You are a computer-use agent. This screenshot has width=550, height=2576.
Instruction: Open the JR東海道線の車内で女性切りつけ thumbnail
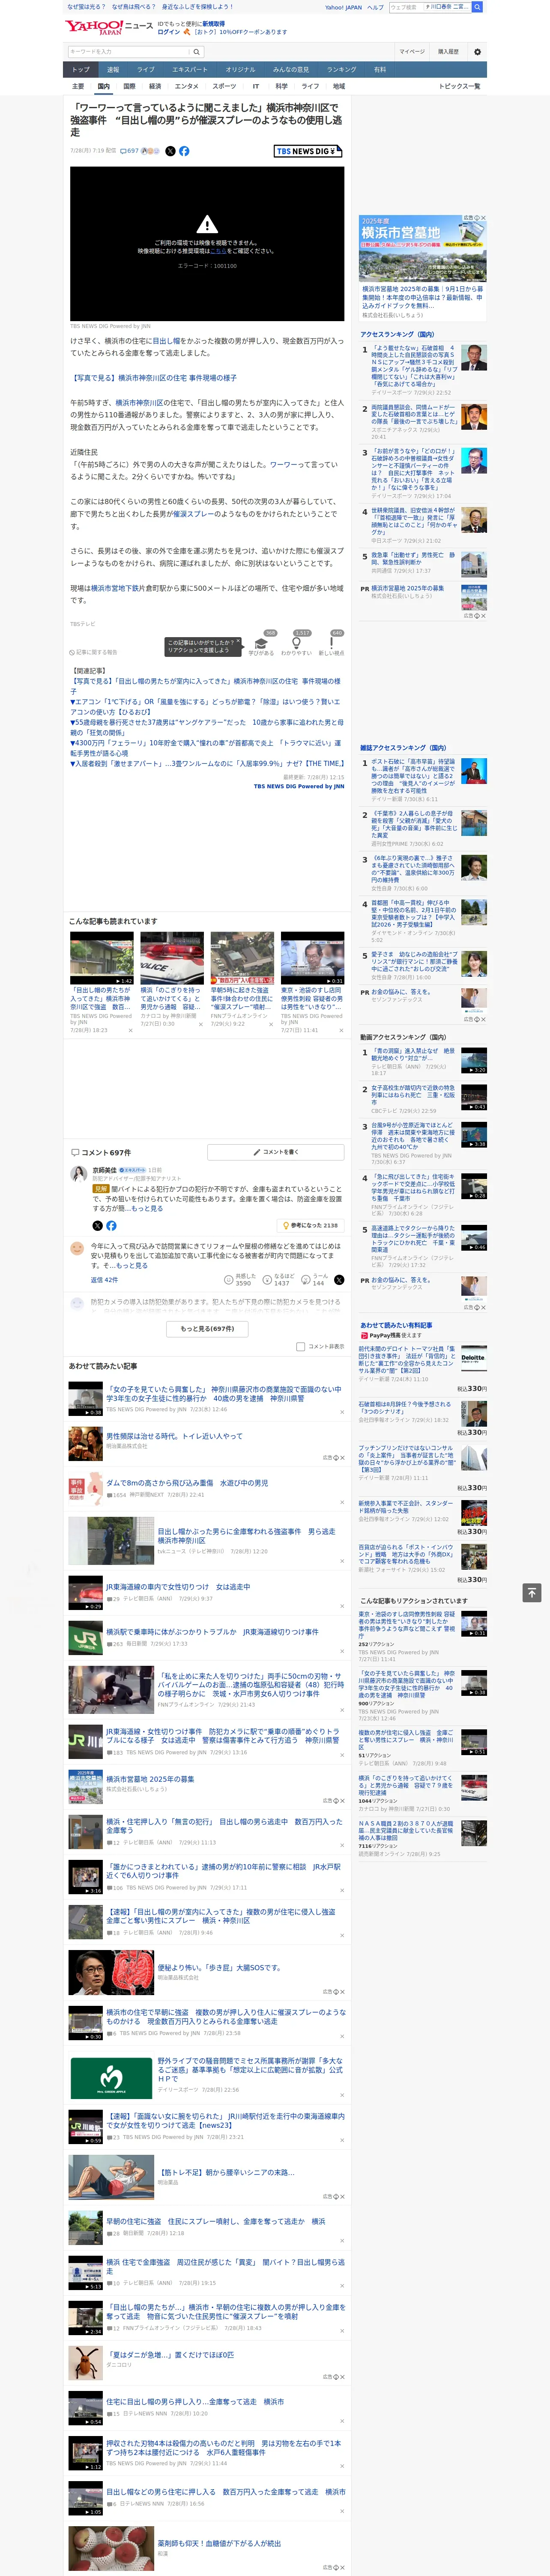86,1593
